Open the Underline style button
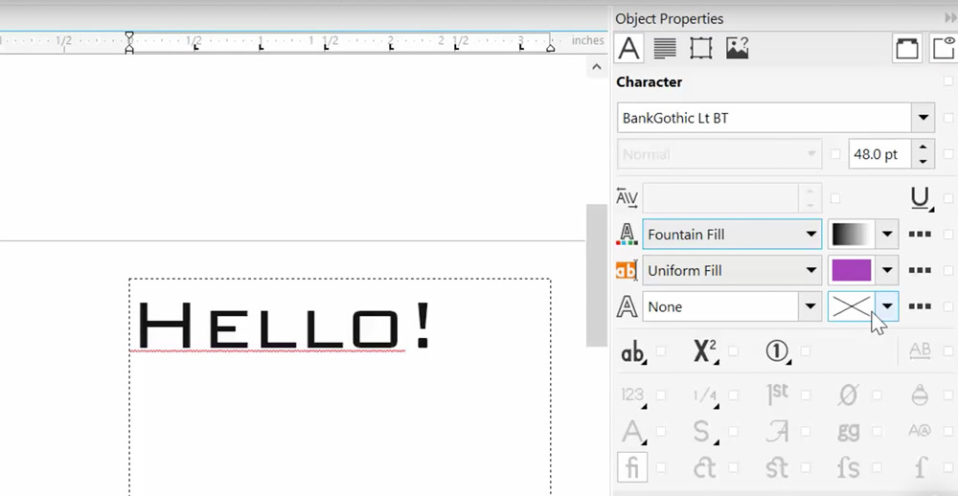This screenshot has height=496, width=958. click(920, 198)
